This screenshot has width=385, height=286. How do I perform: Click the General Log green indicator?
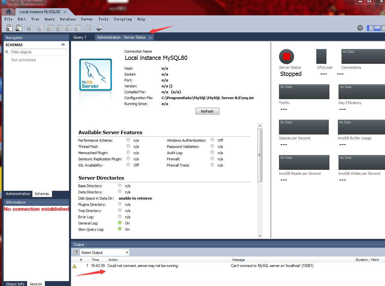[120, 223]
